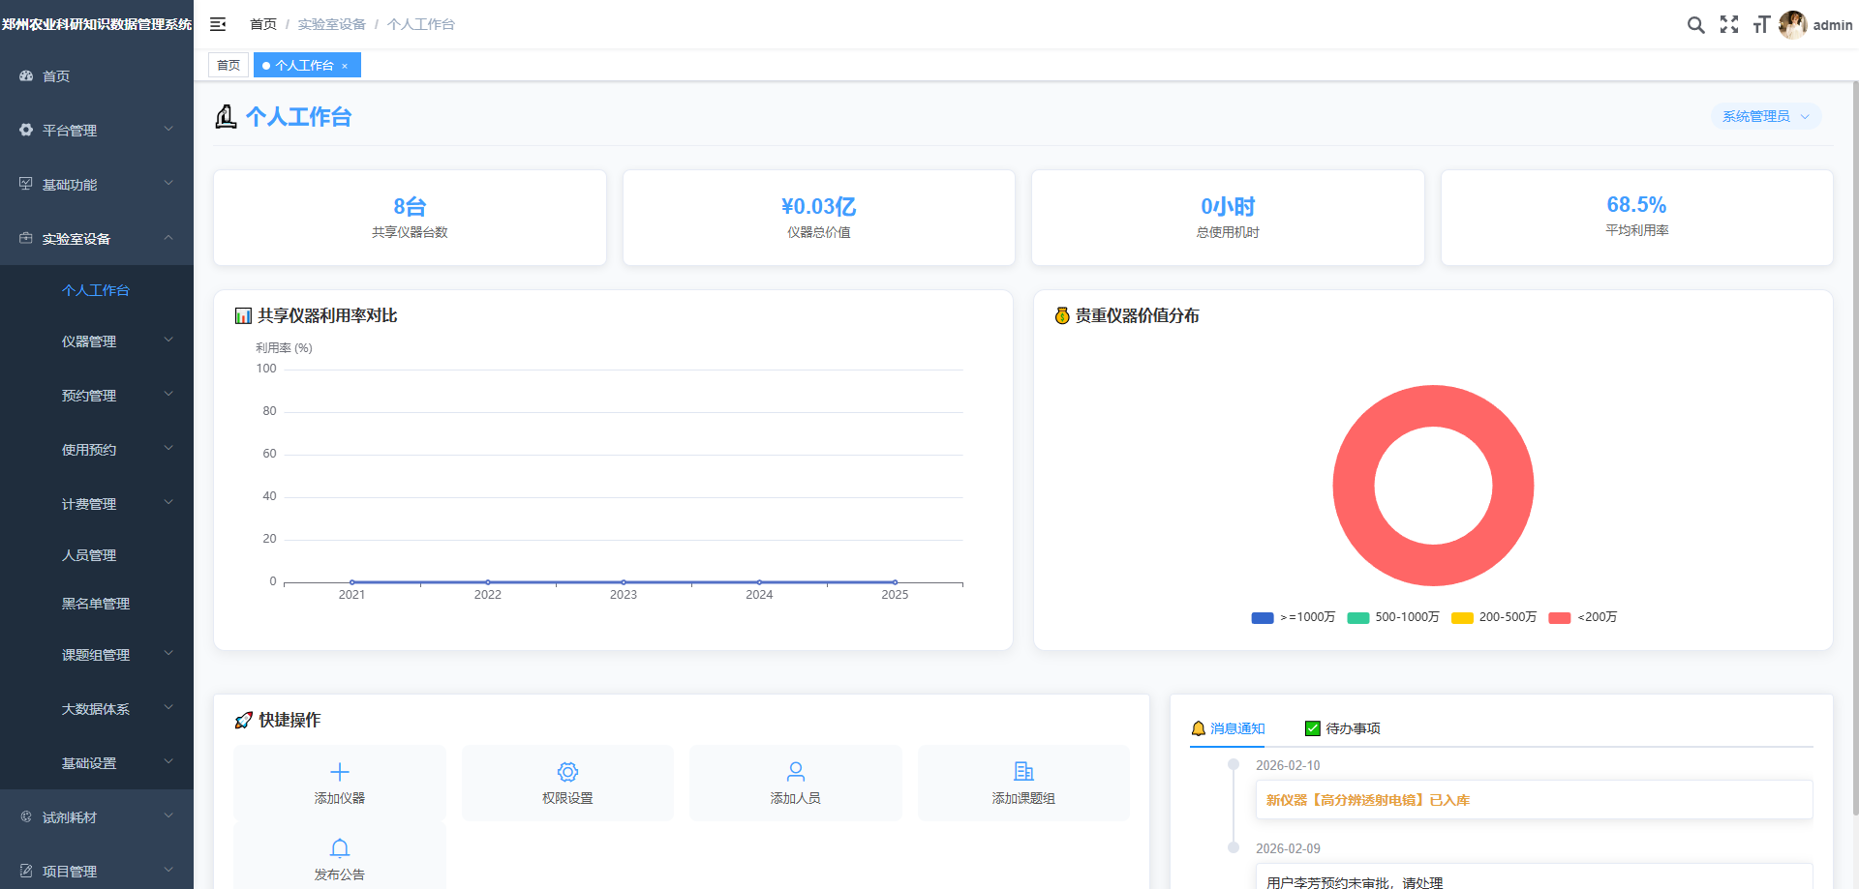Collapse the sidebar using the hamburger icon
Viewport: 1859px width, 889px height.
tap(218, 24)
